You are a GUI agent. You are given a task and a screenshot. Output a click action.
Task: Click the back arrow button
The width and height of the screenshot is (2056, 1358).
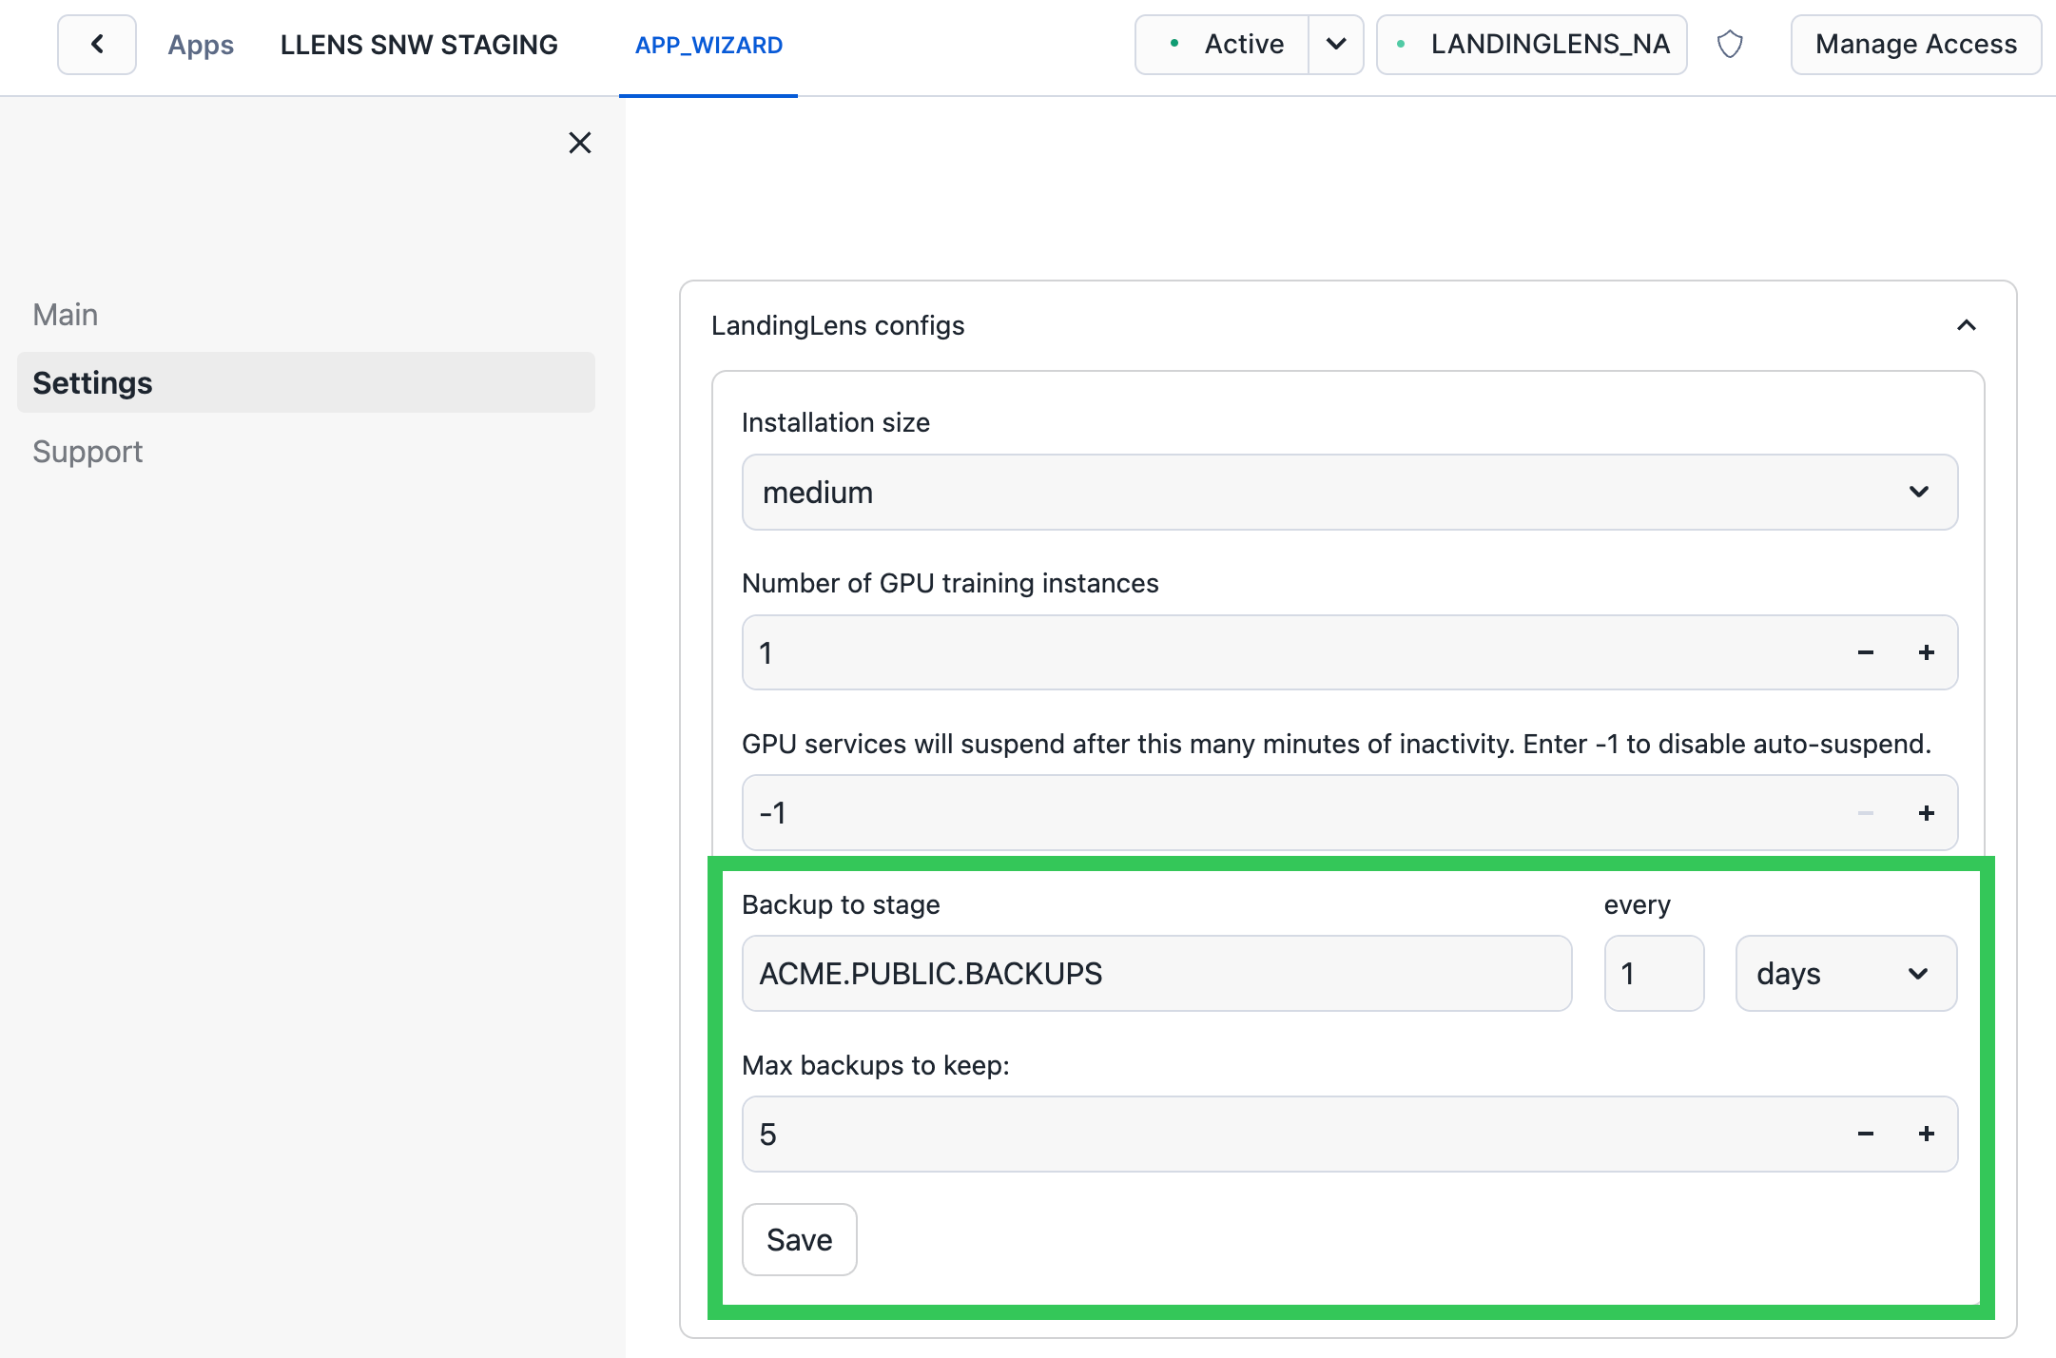tap(97, 45)
